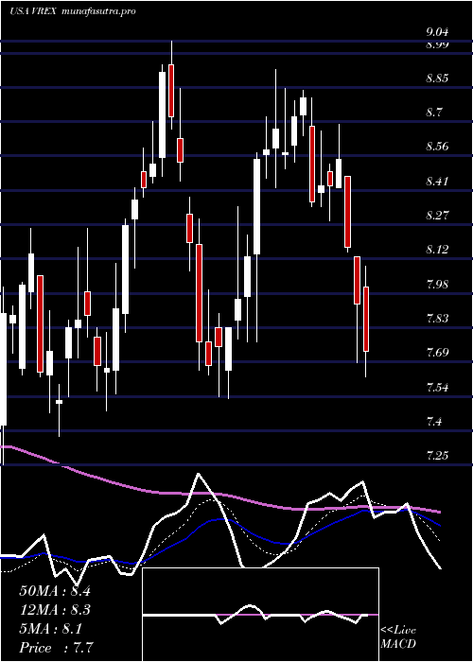Click the 9.04 price axis label
This screenshot has height=662, width=473.
pos(437,32)
